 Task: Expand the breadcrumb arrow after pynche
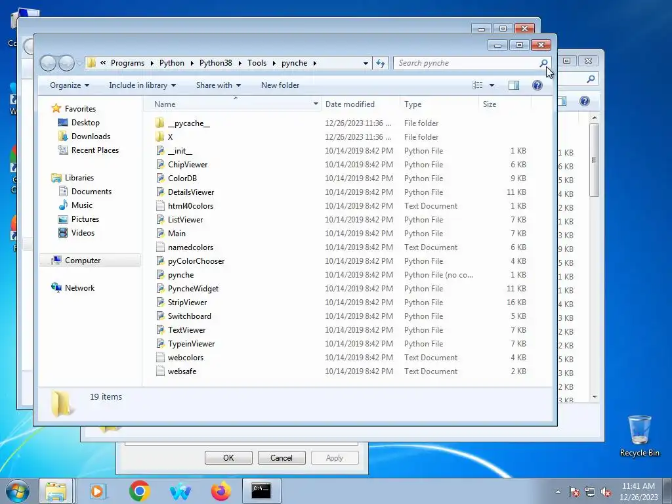tap(314, 63)
